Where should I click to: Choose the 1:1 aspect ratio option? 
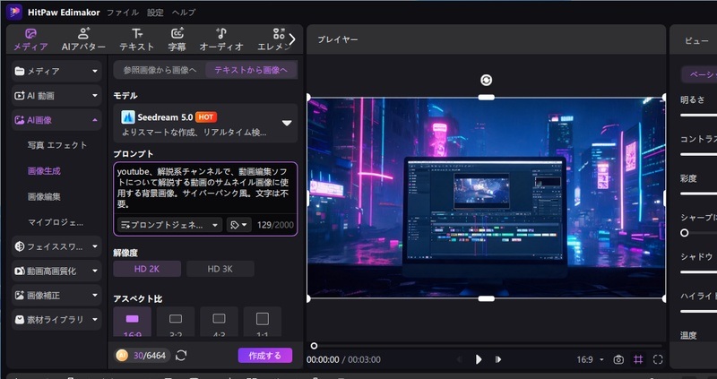(263, 323)
